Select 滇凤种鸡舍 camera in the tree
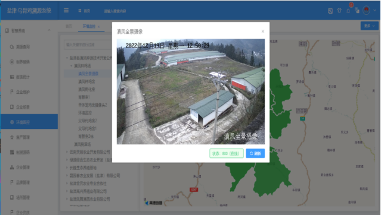The width and height of the screenshot is (381, 215). click(x=86, y=81)
